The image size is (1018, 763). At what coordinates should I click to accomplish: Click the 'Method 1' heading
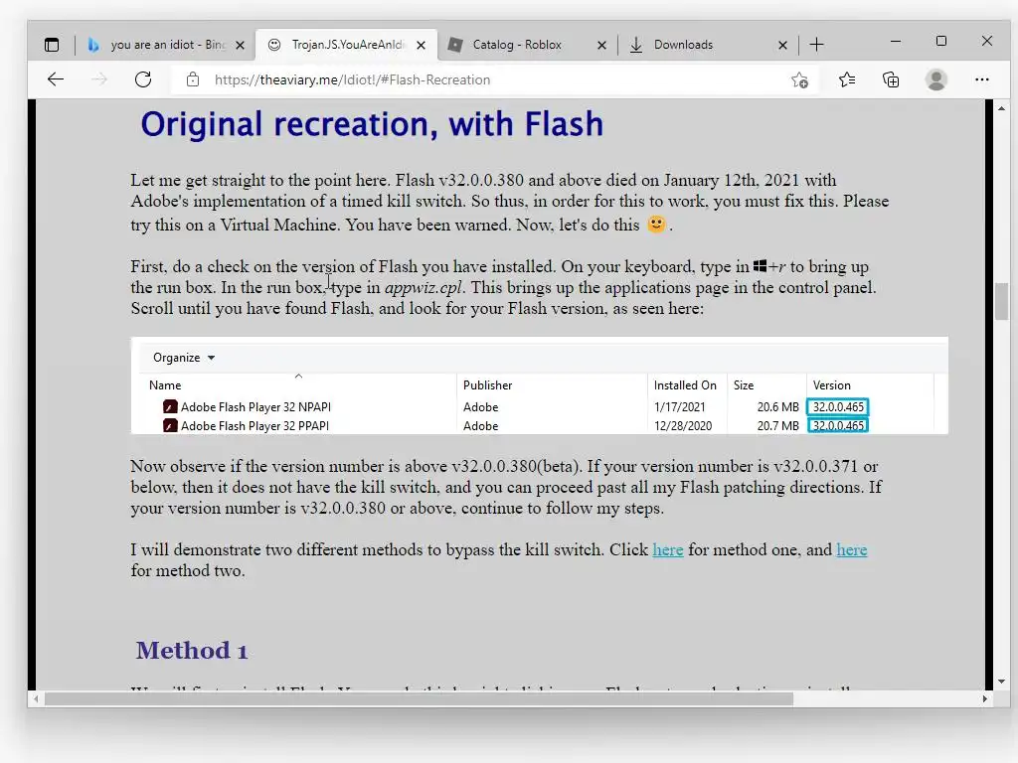tap(192, 650)
